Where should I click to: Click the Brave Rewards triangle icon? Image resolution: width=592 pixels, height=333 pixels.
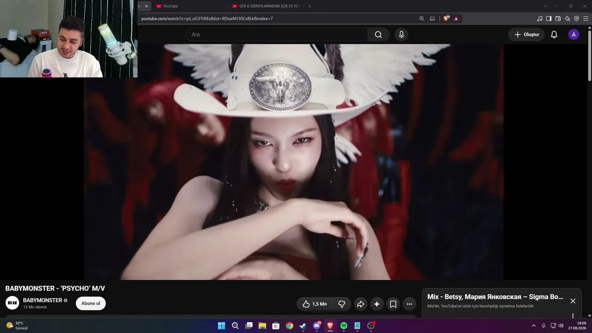tap(456, 18)
